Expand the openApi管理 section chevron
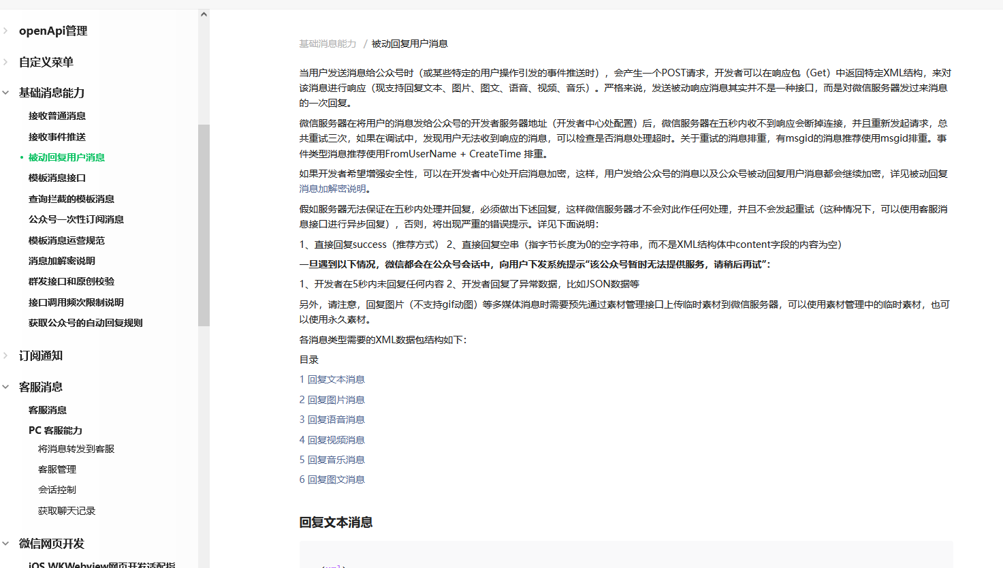1003x568 pixels. 5,31
